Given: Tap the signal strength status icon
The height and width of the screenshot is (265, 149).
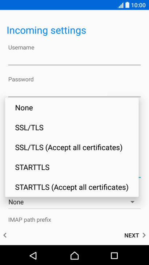Looking at the screenshot, I should point(121,5).
